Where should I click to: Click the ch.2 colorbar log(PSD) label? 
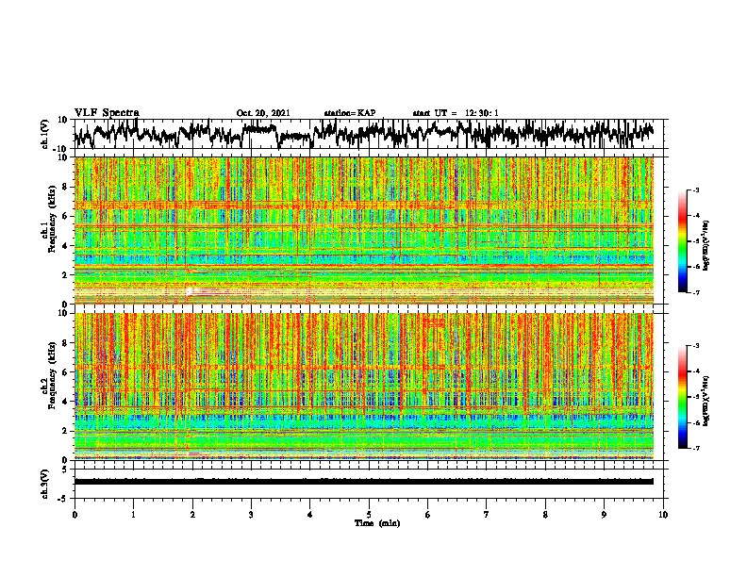tap(706, 401)
